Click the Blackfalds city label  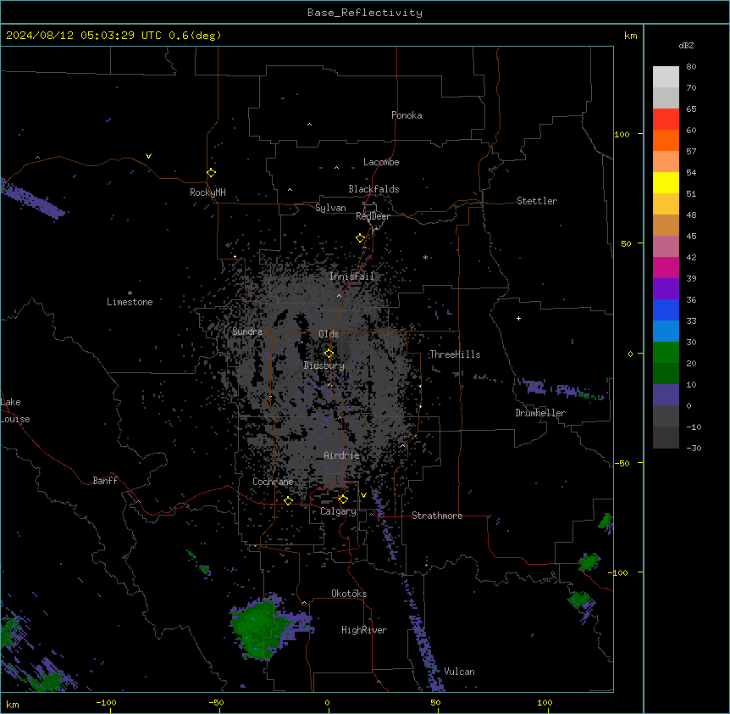pyautogui.click(x=373, y=189)
